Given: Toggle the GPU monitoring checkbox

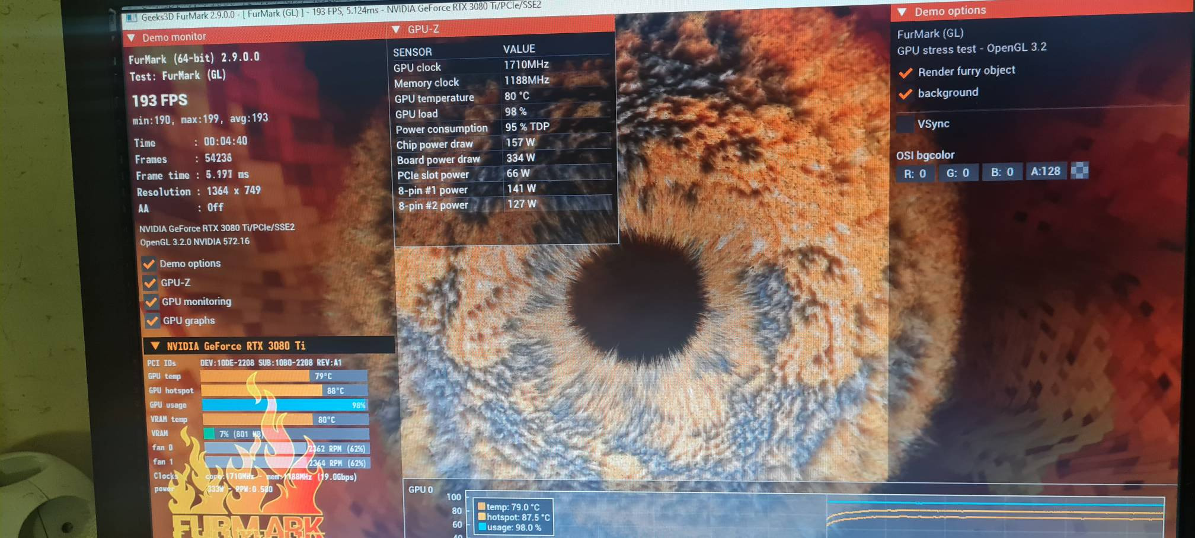Looking at the screenshot, I should click(x=151, y=302).
